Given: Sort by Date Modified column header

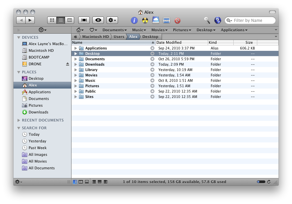Looking at the screenshot, I should (181, 42).
